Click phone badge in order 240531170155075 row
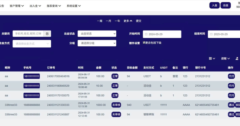The height and width of the screenshot is (126, 240). [32, 95]
